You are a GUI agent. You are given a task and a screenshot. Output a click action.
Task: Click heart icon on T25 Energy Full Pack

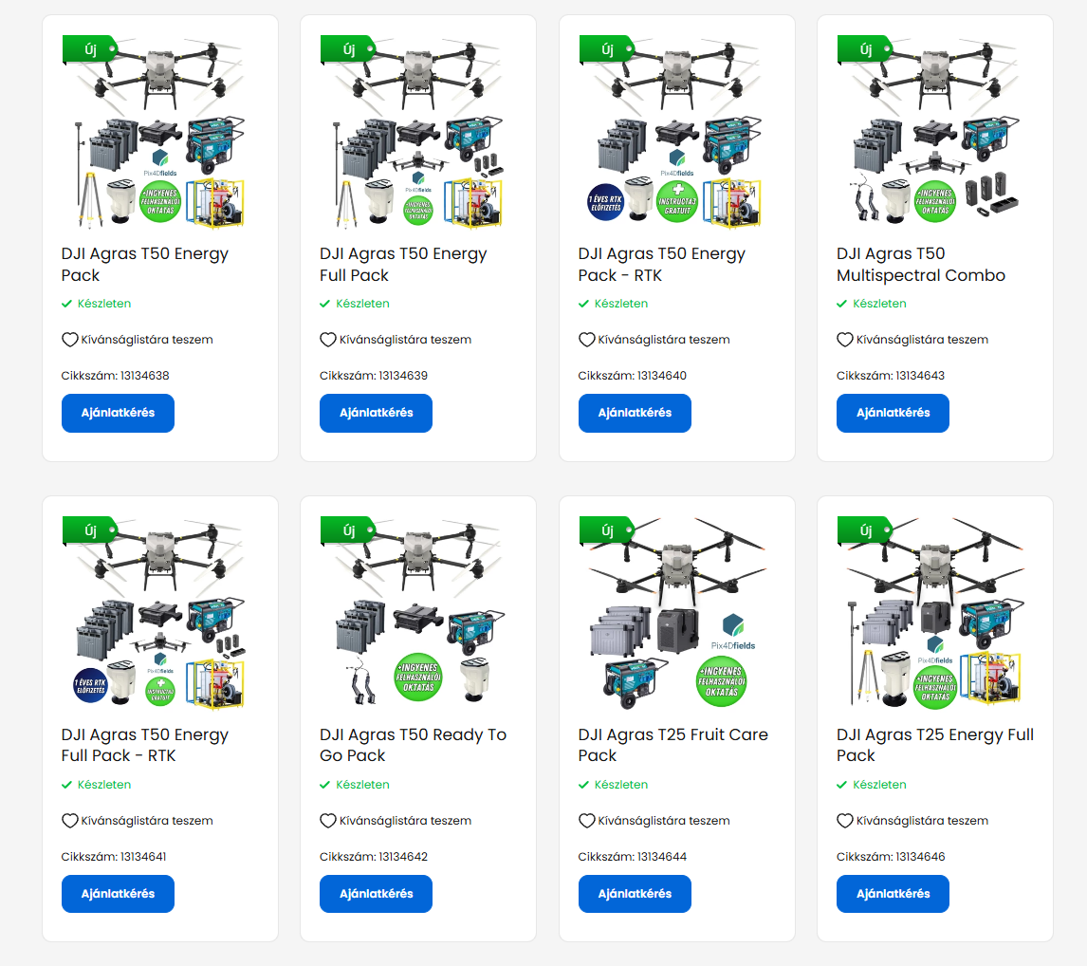point(844,821)
